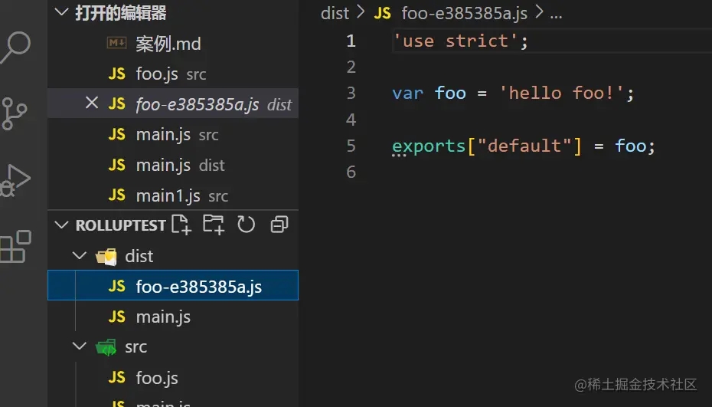Click the 'hello foo!' string in editor
This screenshot has width=712, height=407.
[x=561, y=93]
